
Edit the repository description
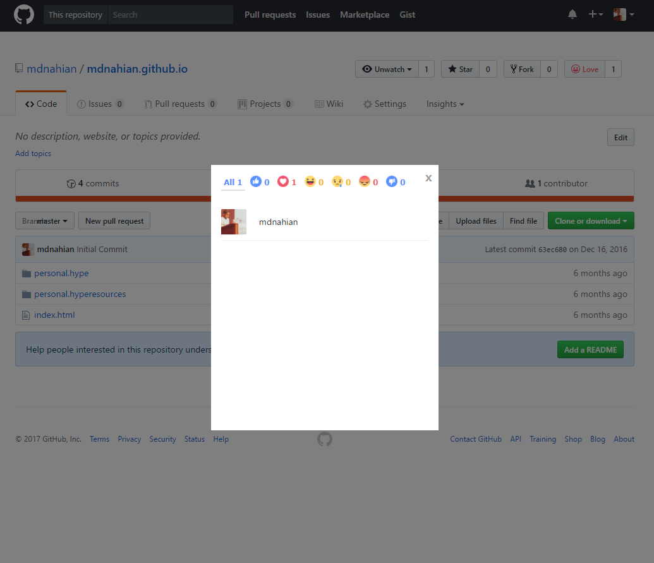621,138
